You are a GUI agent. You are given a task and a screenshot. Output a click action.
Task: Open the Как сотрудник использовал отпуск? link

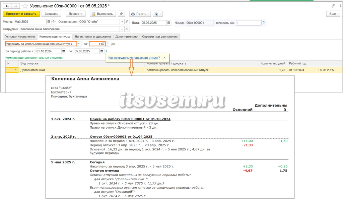[134, 58]
